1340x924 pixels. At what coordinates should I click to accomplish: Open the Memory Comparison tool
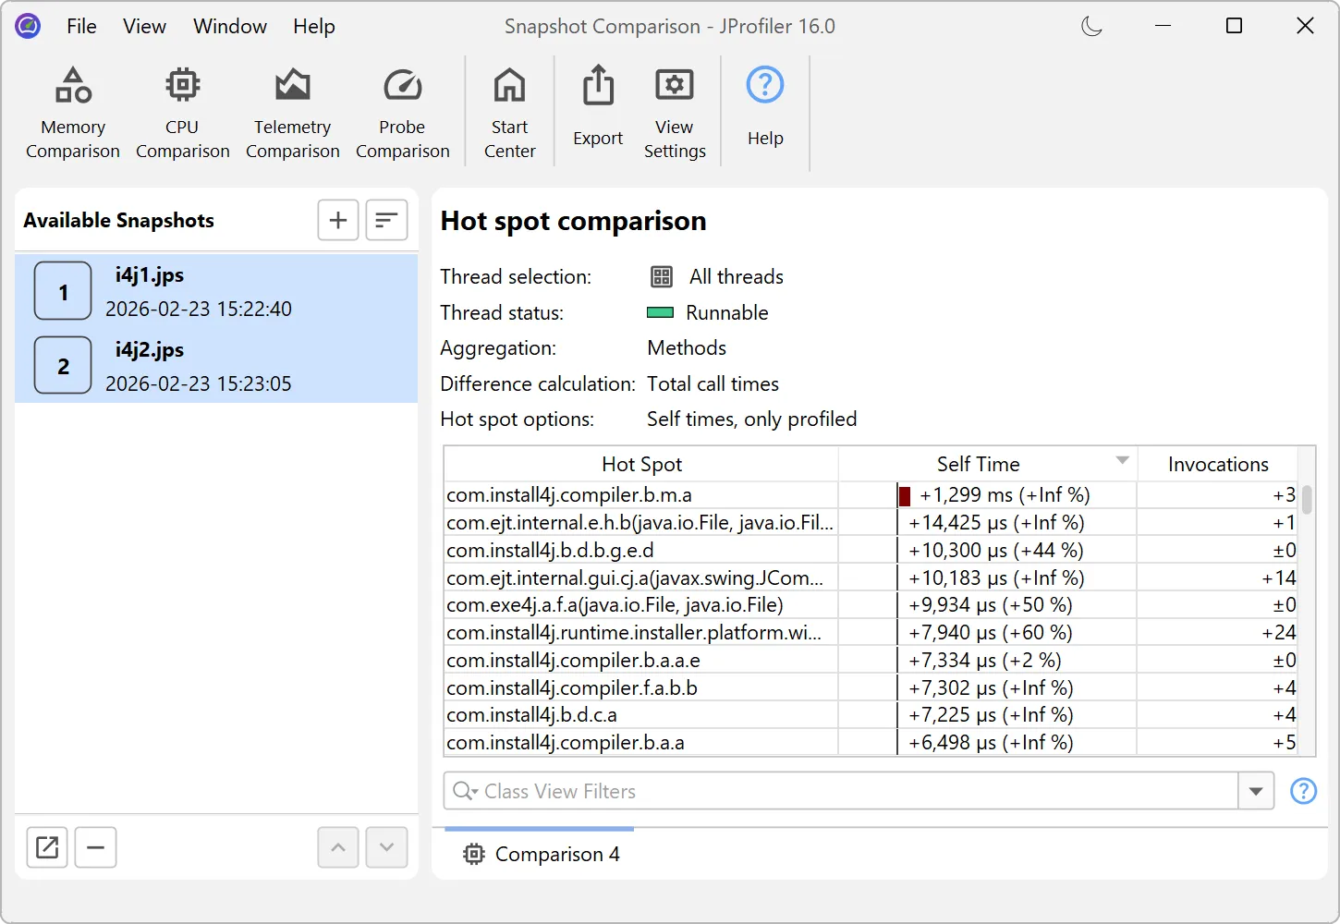pos(72,111)
